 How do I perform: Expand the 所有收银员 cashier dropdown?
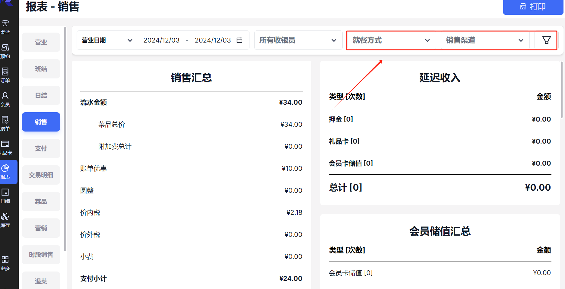(x=298, y=40)
